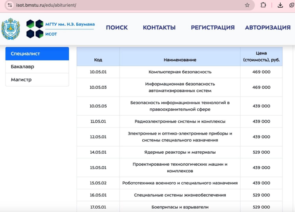
Task: Go to the РЕГИСТРАЦИЯ page
Action: (x=212, y=28)
